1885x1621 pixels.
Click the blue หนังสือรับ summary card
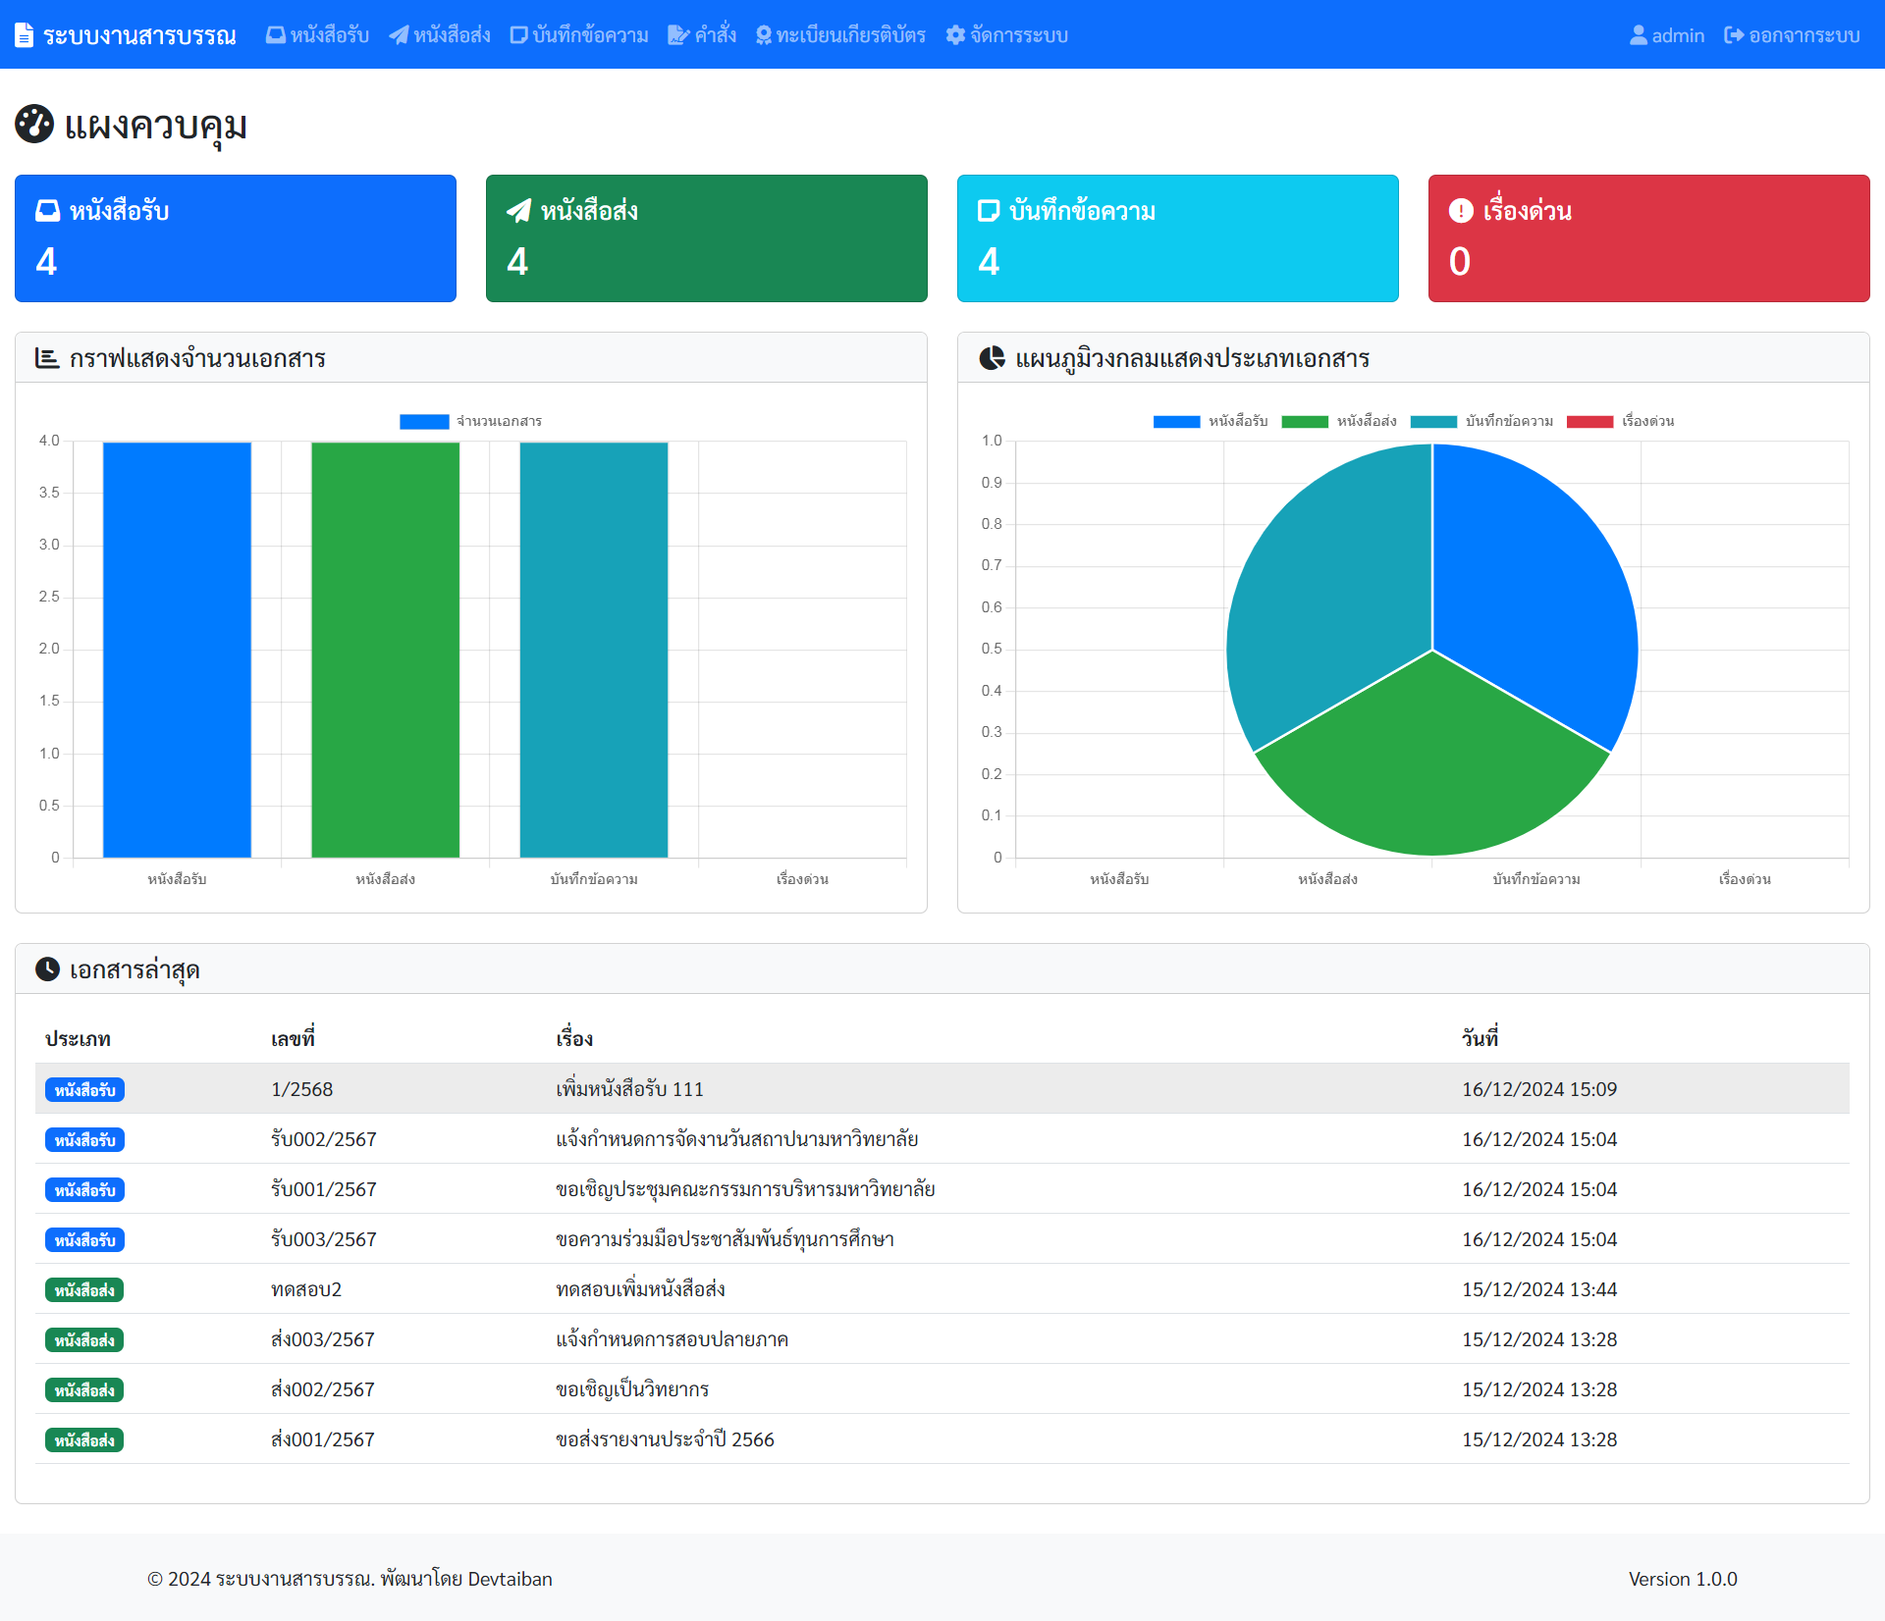pyautogui.click(x=236, y=238)
